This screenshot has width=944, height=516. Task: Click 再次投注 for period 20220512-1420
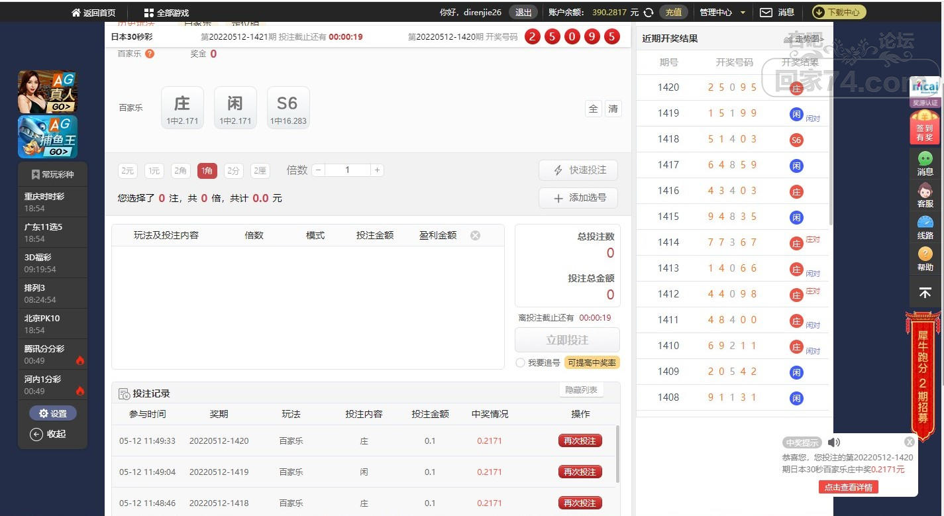[x=580, y=440]
